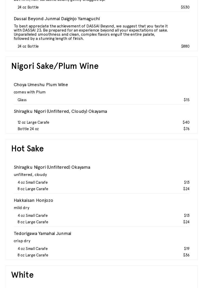Click the $530 bottle price
This screenshot has width=203, height=288.
coord(185,7)
